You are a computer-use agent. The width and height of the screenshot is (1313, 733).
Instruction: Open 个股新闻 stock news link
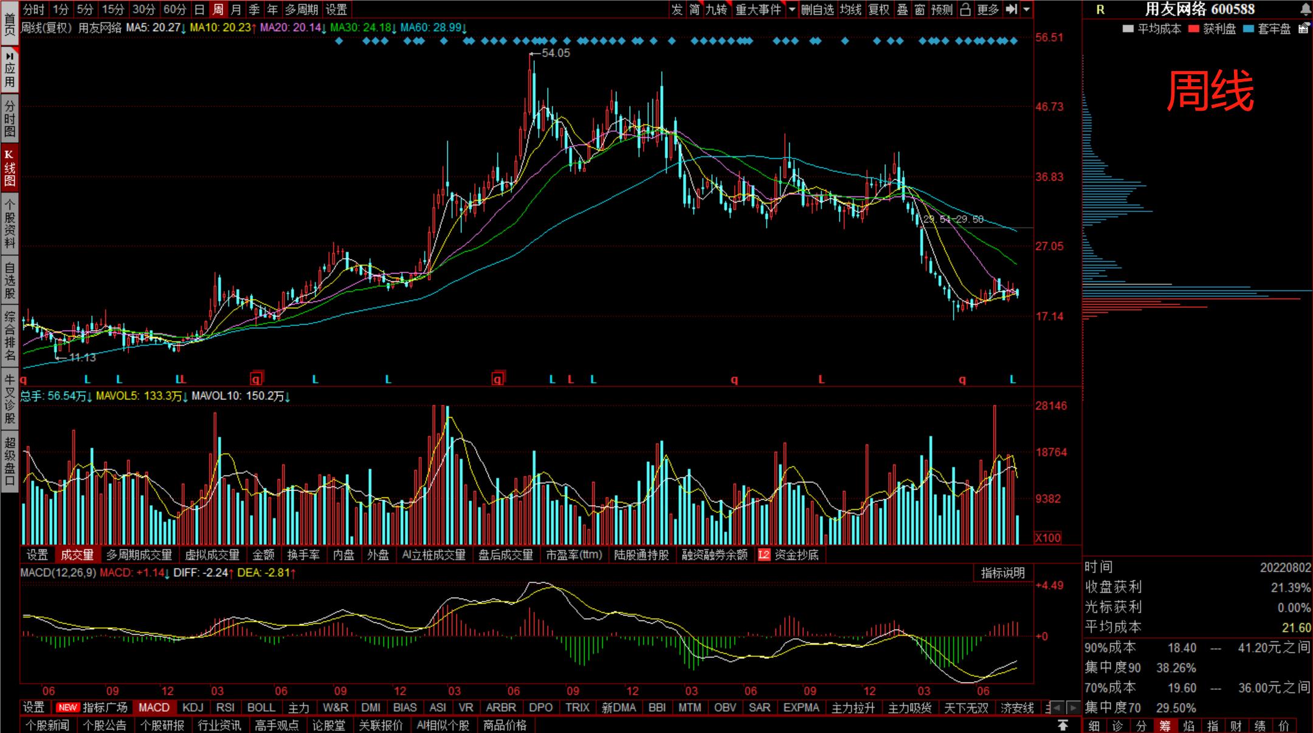pyautogui.click(x=47, y=725)
